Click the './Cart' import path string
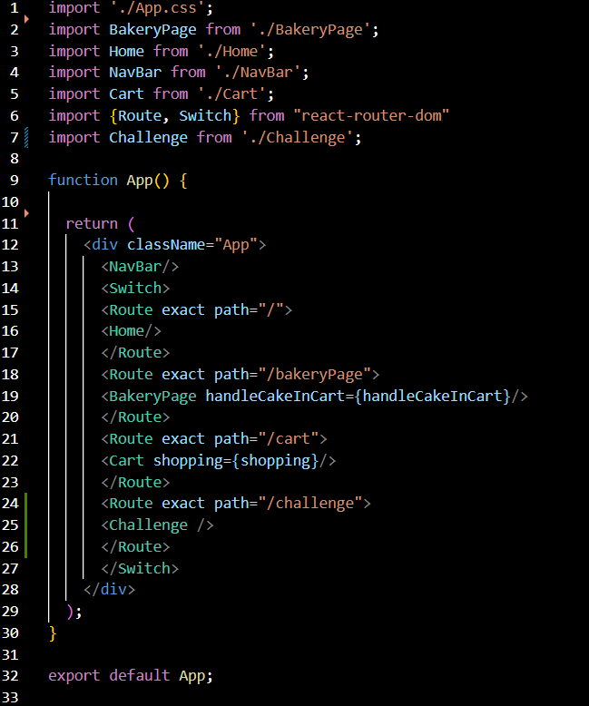Image resolution: width=589 pixels, height=706 pixels. tap(231, 94)
